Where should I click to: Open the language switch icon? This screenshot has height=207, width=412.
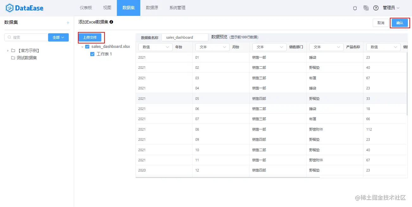point(366,8)
